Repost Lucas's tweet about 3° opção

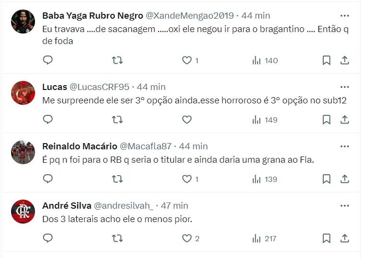pos(117,120)
